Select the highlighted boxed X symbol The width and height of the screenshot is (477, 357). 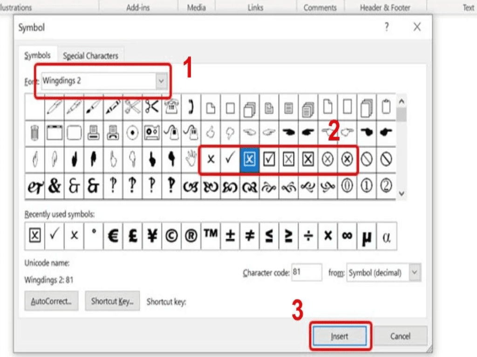250,159
